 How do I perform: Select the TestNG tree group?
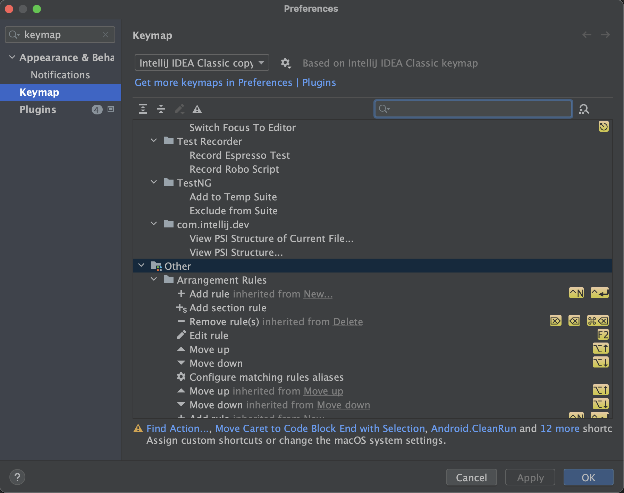point(372,183)
